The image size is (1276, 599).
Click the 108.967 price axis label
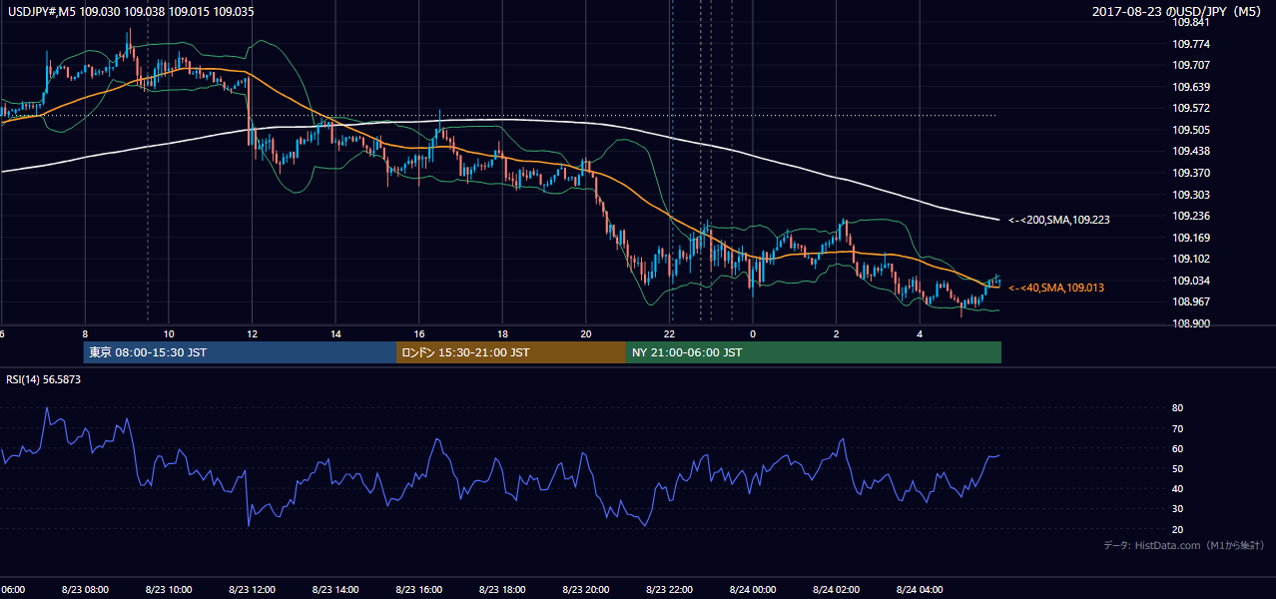pos(1191,301)
